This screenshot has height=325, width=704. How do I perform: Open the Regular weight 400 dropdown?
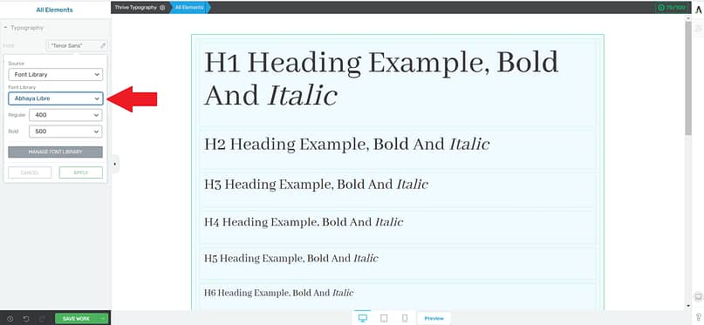pyautogui.click(x=65, y=115)
